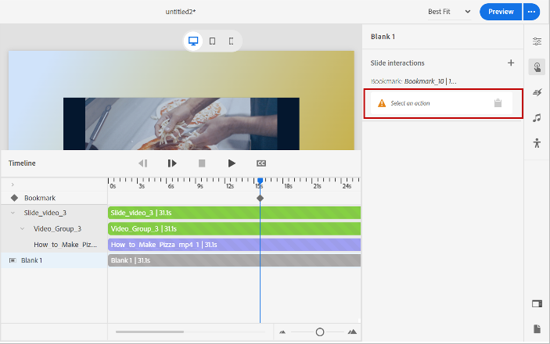Open the Best Fit zoom dropdown
550x344 pixels.
click(449, 12)
